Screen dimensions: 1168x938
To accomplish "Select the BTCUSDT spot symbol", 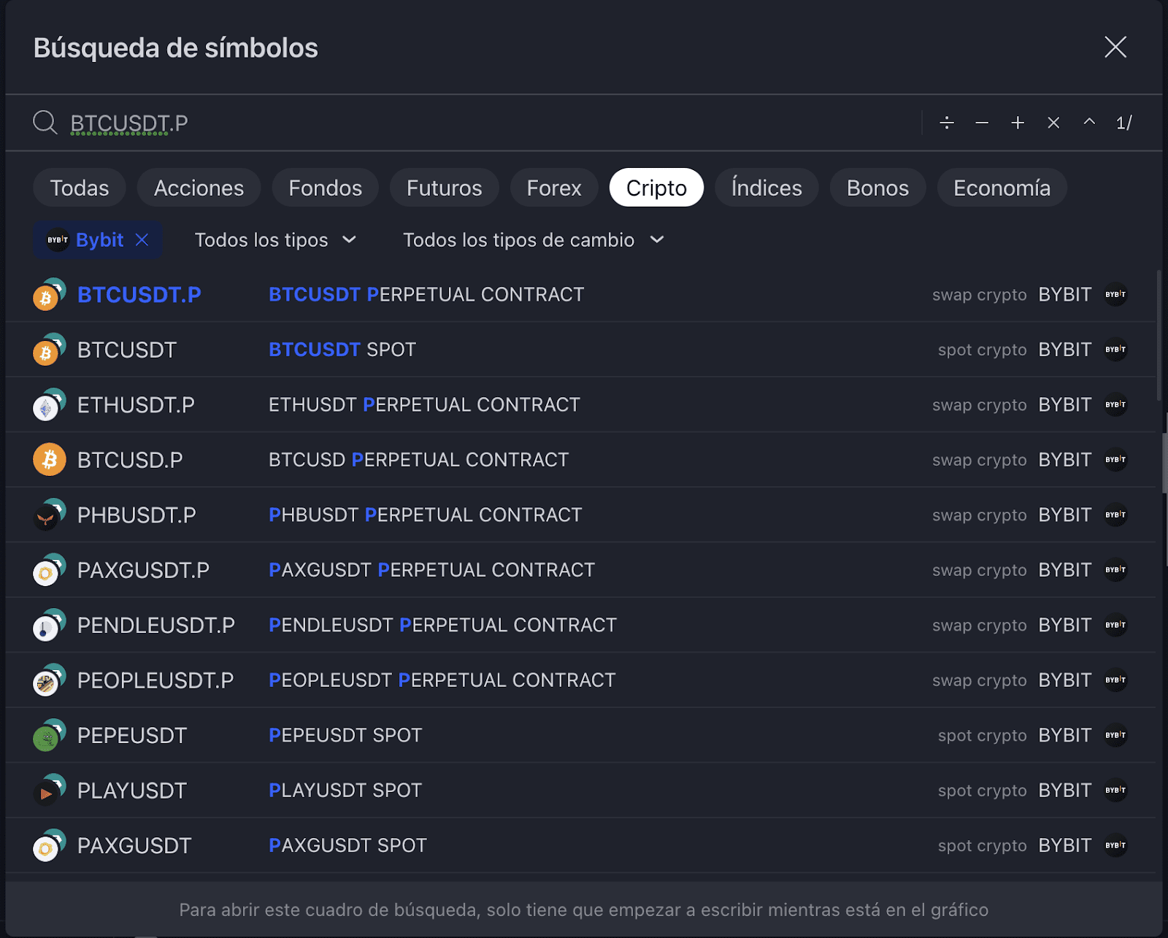I will point(127,350).
